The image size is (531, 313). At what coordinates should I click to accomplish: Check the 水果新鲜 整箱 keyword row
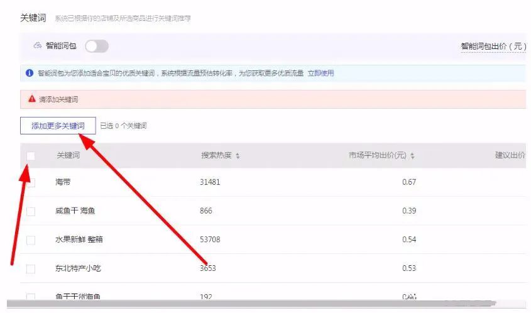(31, 240)
